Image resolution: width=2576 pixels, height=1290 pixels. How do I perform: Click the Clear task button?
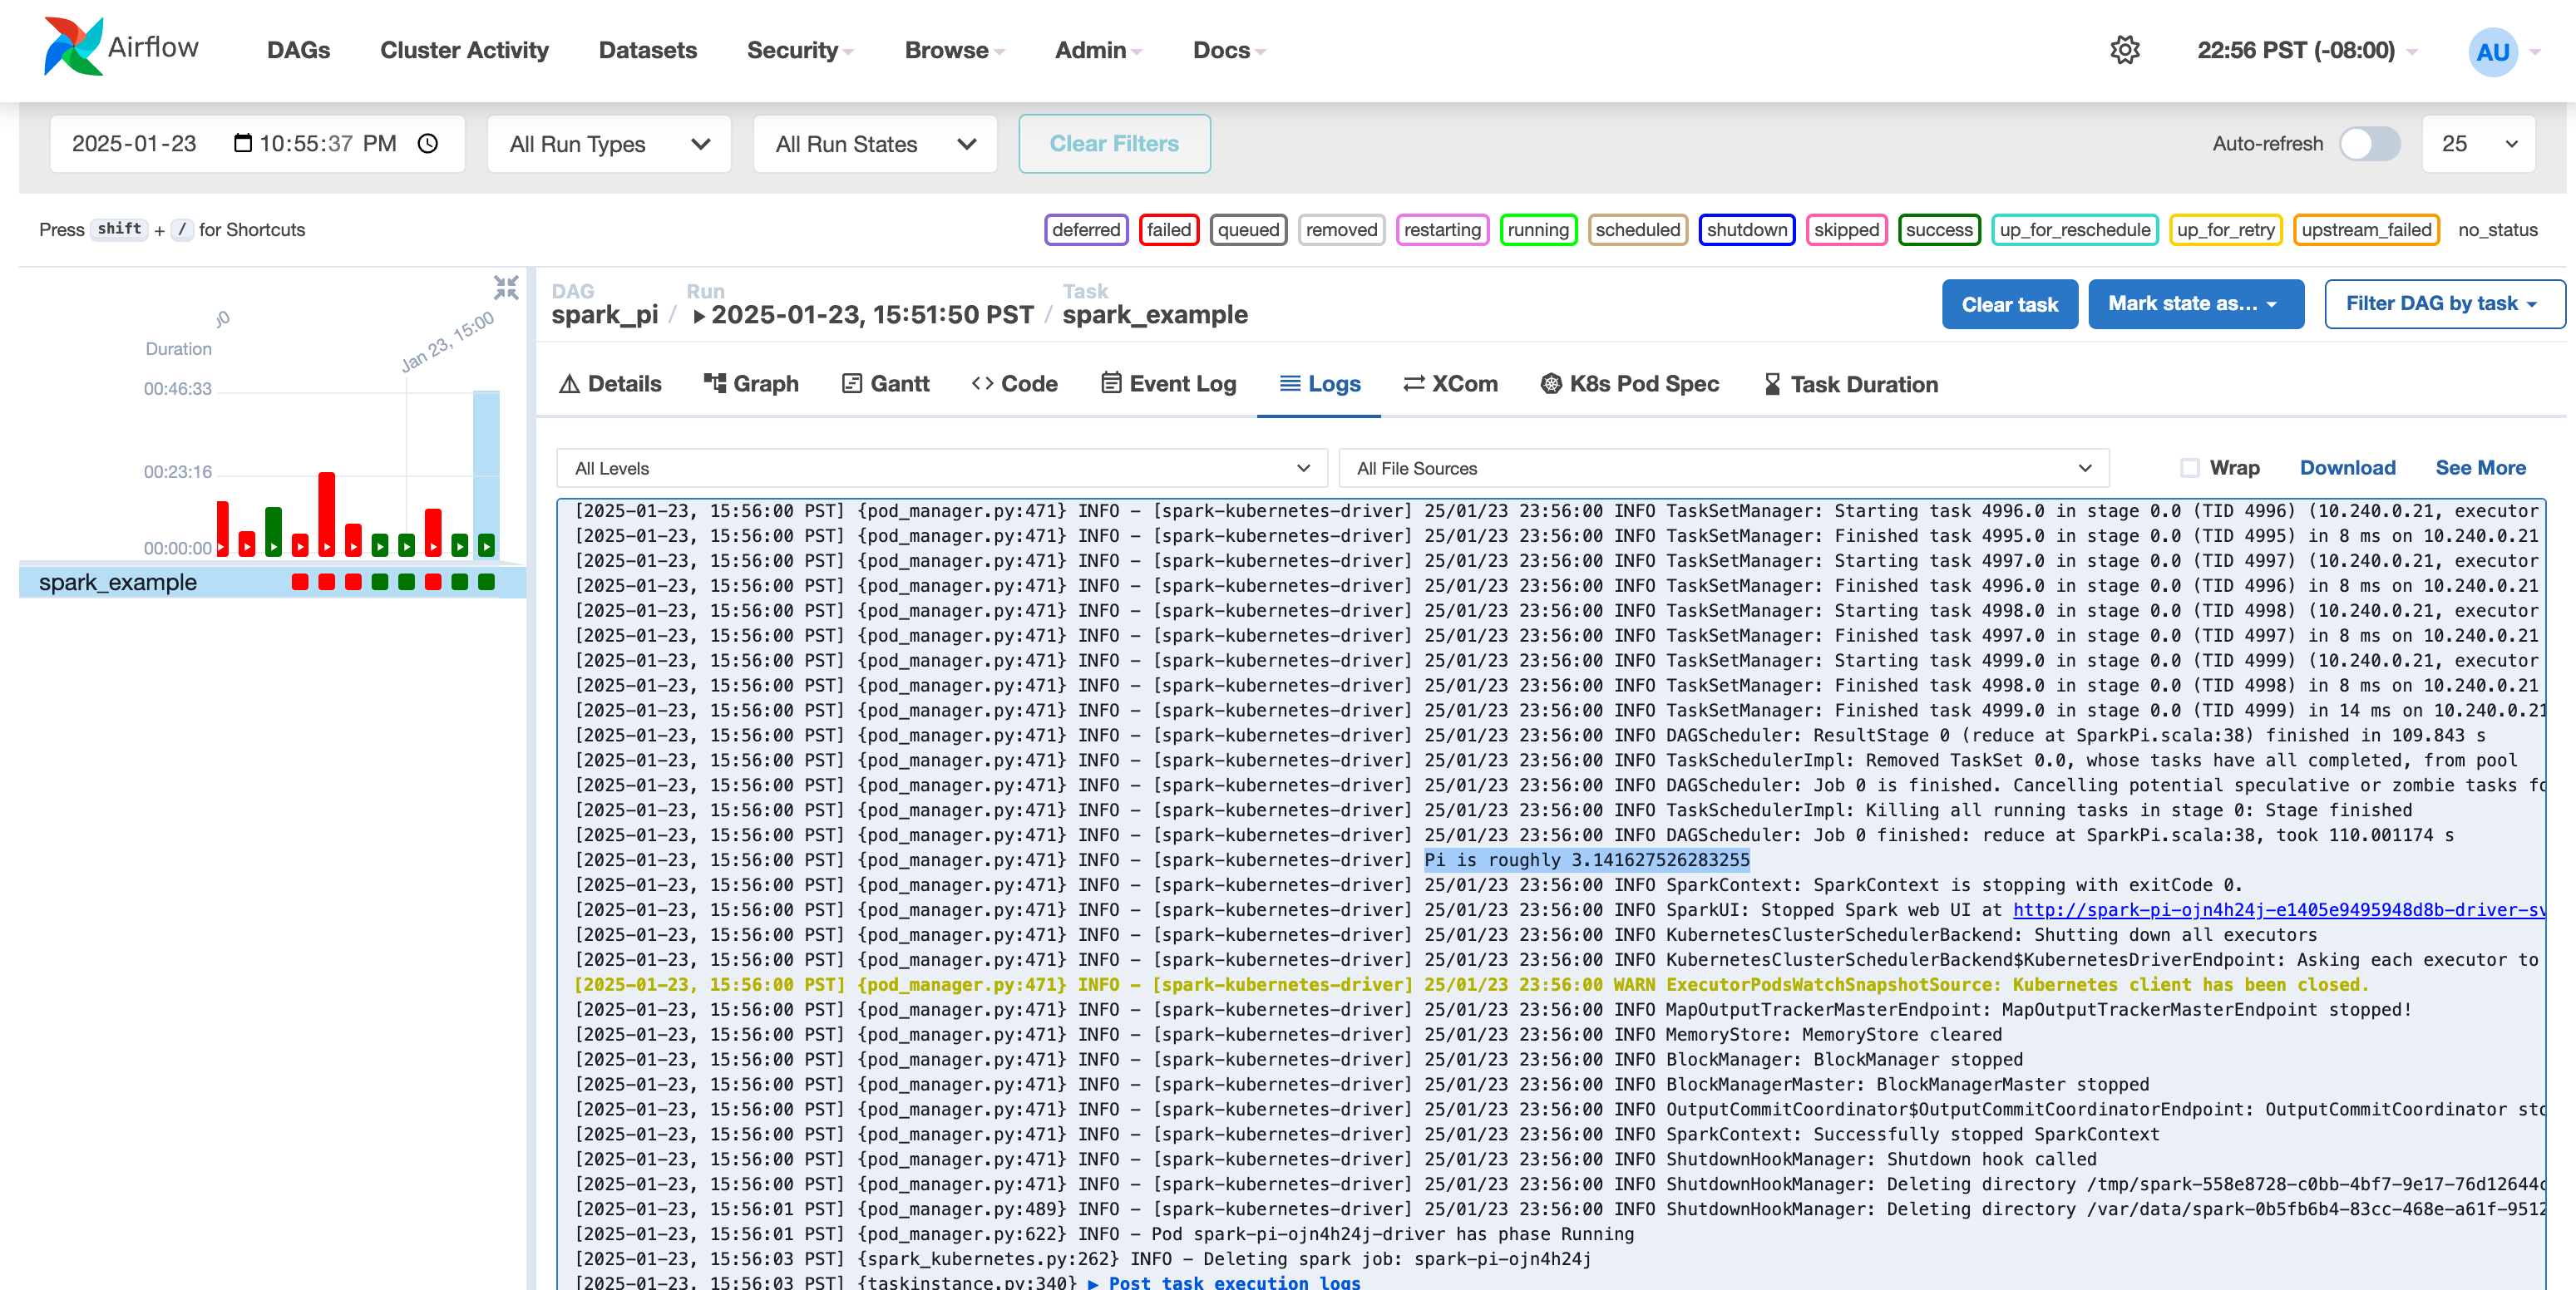(x=2010, y=304)
